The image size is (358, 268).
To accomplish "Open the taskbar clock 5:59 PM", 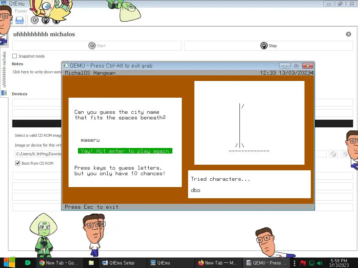I will 339,263.
